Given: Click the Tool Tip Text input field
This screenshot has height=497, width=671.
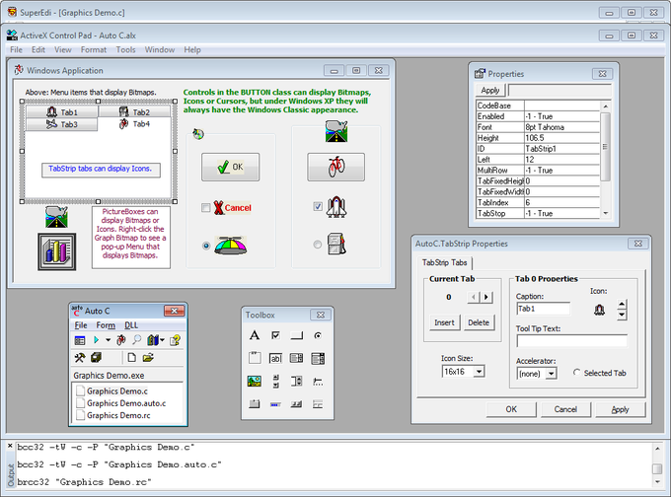Looking at the screenshot, I should [x=571, y=341].
